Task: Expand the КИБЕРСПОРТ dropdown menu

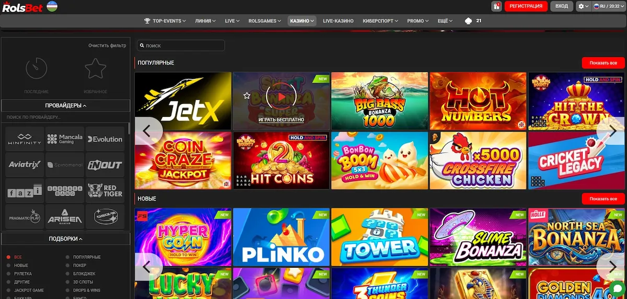Action: coord(380,21)
